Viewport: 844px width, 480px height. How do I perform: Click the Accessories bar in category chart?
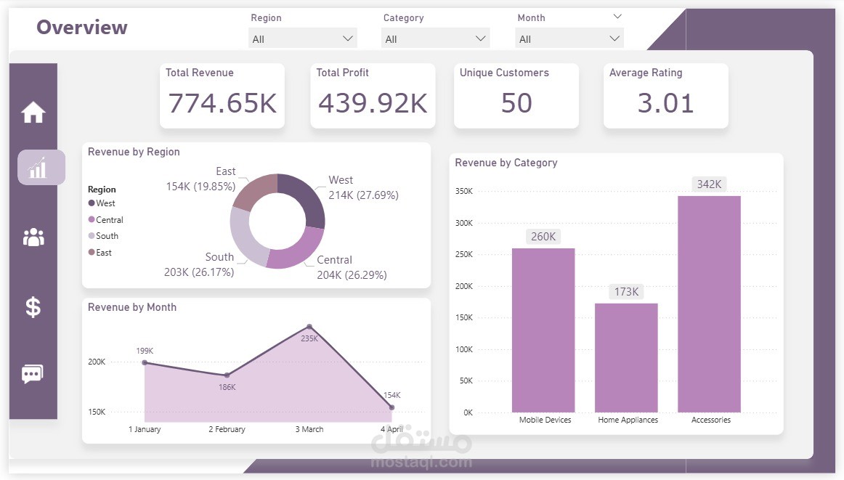pyautogui.click(x=710, y=304)
